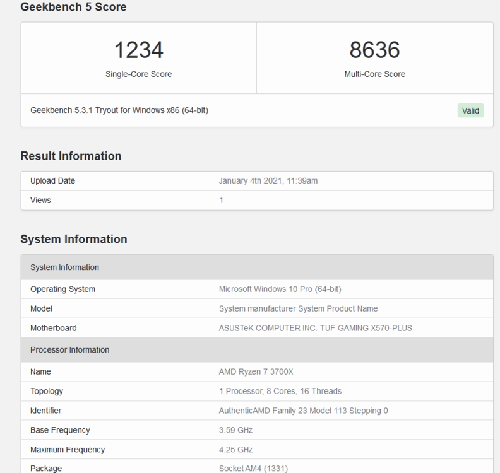This screenshot has width=500, height=473.
Task: Click the Geekbench 5.3.1 Tryout version text
Action: tap(119, 110)
